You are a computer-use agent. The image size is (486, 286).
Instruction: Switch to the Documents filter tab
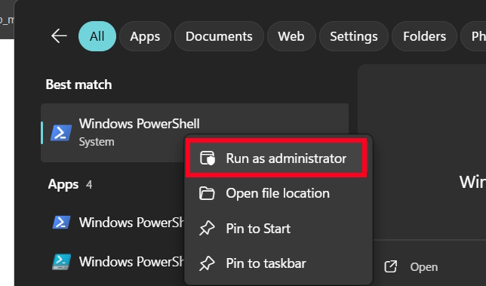click(x=219, y=36)
